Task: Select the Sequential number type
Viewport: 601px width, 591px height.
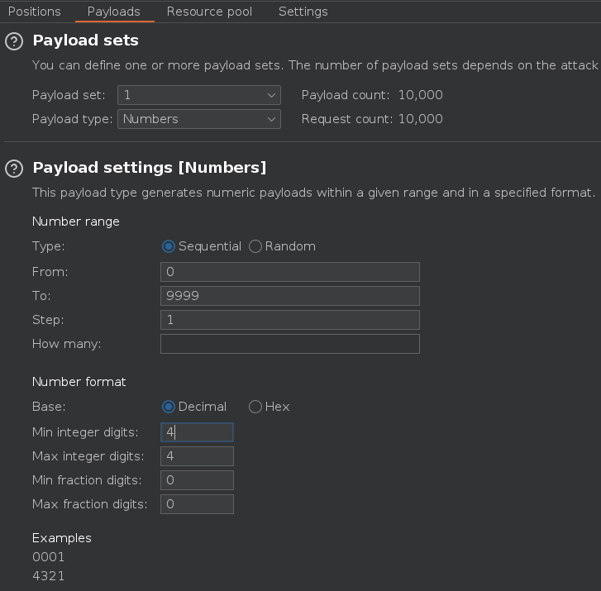Action: coord(169,246)
